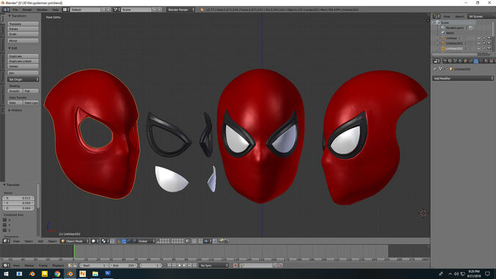Open the Search menu in Outliner header
Image resolution: width=496 pixels, height=279 pixels.
tap(459, 16)
